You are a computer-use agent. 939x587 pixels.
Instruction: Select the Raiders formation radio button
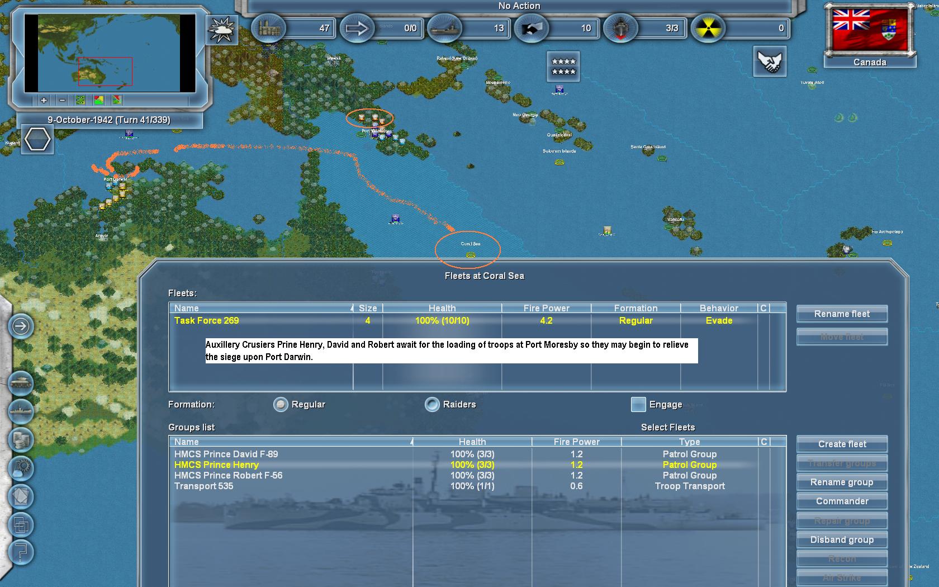(x=432, y=404)
